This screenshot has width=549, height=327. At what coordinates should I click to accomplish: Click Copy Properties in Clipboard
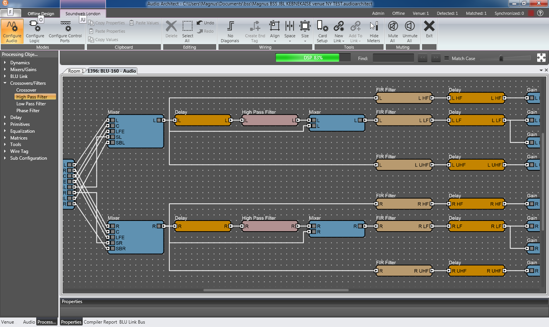coord(107,23)
